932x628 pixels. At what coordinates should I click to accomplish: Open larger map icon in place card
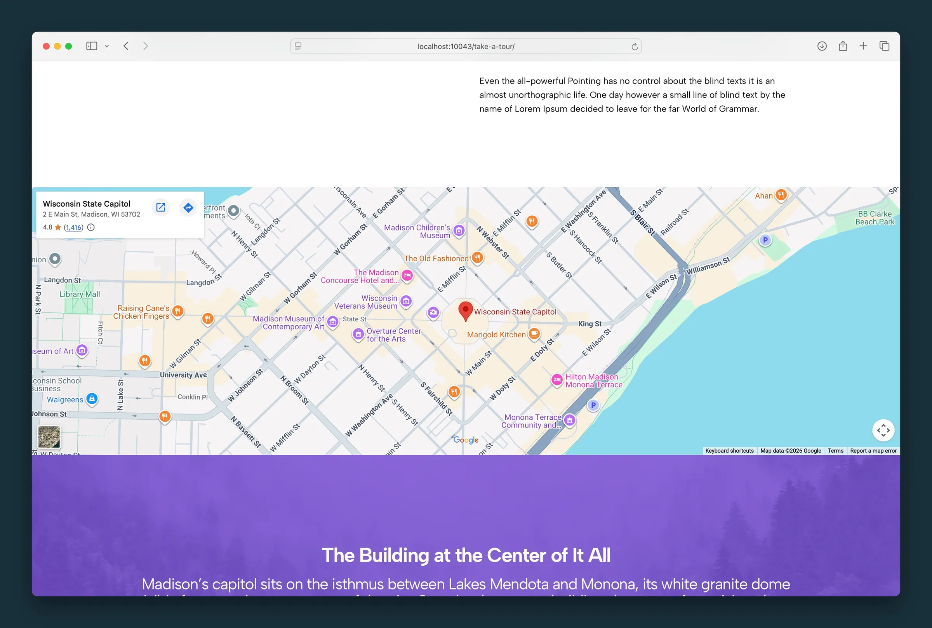click(x=160, y=208)
